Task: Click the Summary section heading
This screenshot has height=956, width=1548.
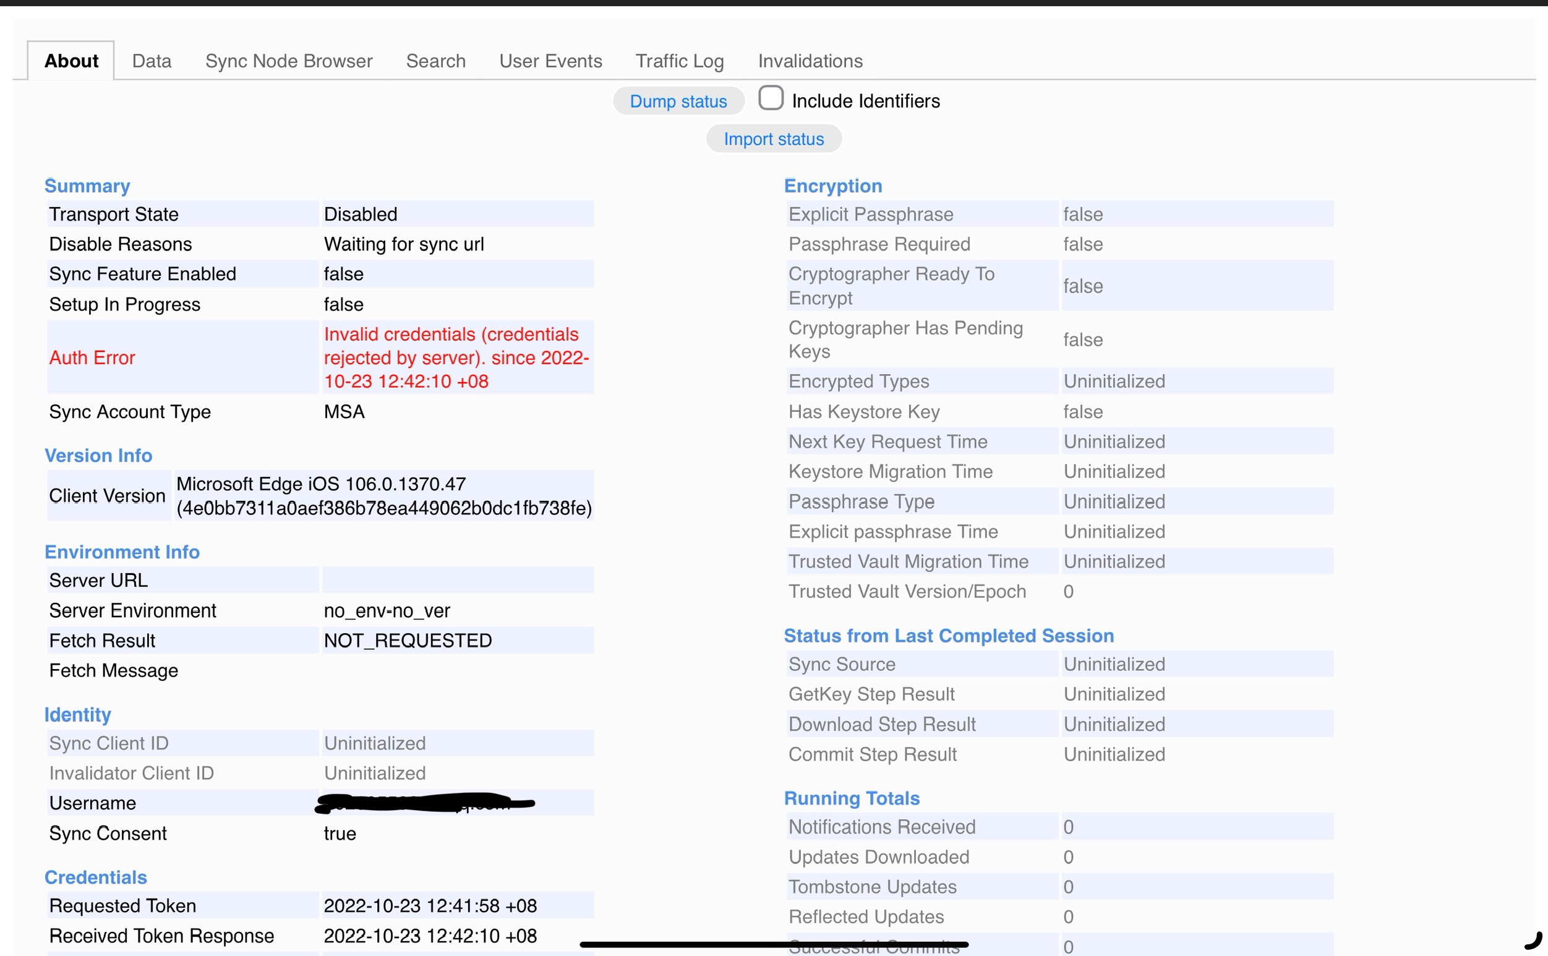Action: click(x=87, y=186)
